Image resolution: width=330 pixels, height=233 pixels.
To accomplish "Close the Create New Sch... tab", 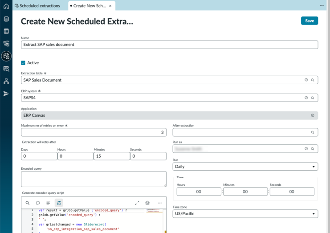I will (x=110, y=6).
